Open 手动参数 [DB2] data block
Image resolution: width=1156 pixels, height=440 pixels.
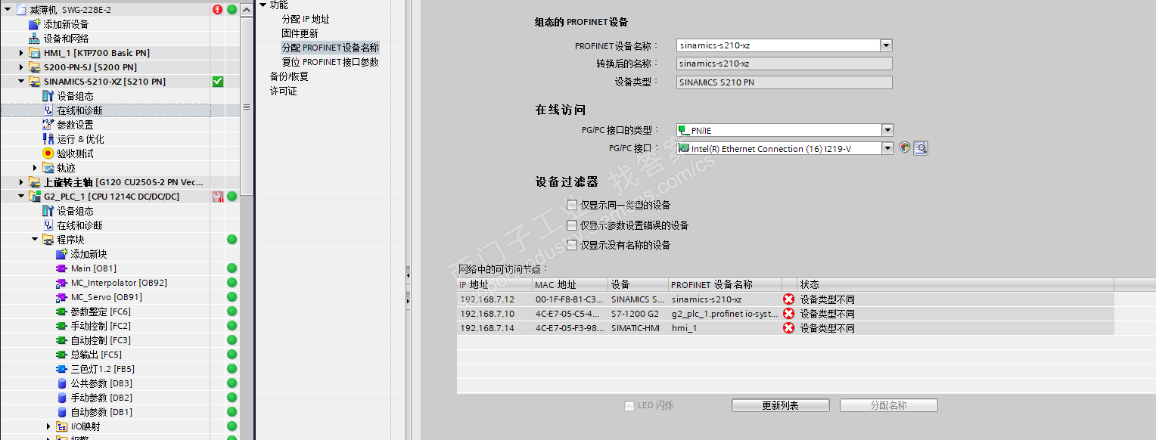(x=101, y=398)
